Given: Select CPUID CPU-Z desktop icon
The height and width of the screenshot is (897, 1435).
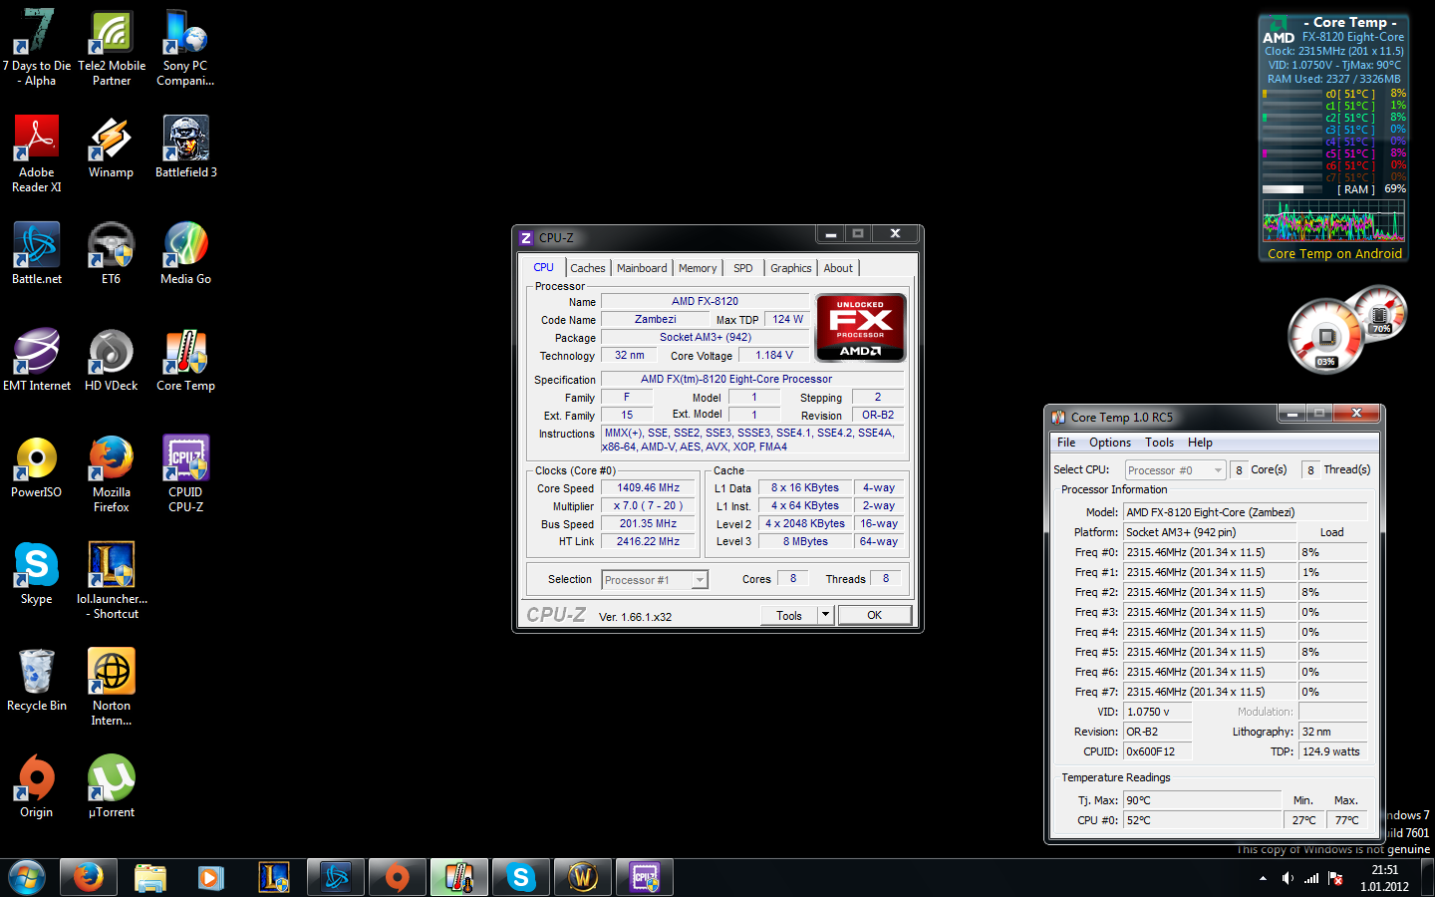Looking at the screenshot, I should click(185, 474).
